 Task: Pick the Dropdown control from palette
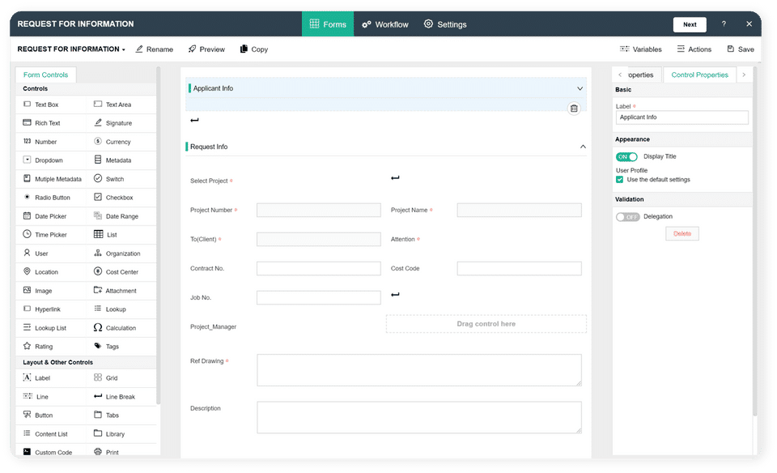tap(43, 160)
